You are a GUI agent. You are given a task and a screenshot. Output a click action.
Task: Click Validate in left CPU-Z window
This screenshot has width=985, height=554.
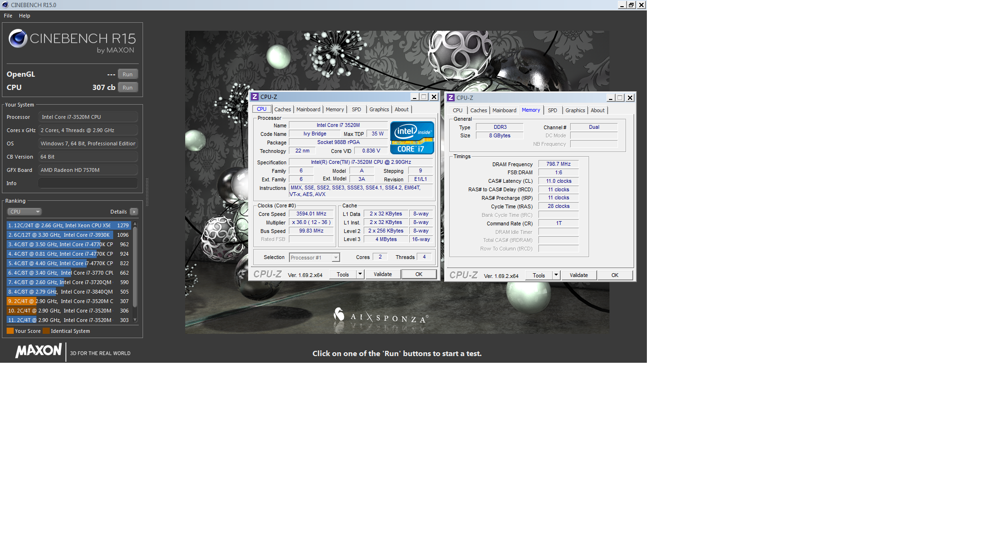pos(383,274)
